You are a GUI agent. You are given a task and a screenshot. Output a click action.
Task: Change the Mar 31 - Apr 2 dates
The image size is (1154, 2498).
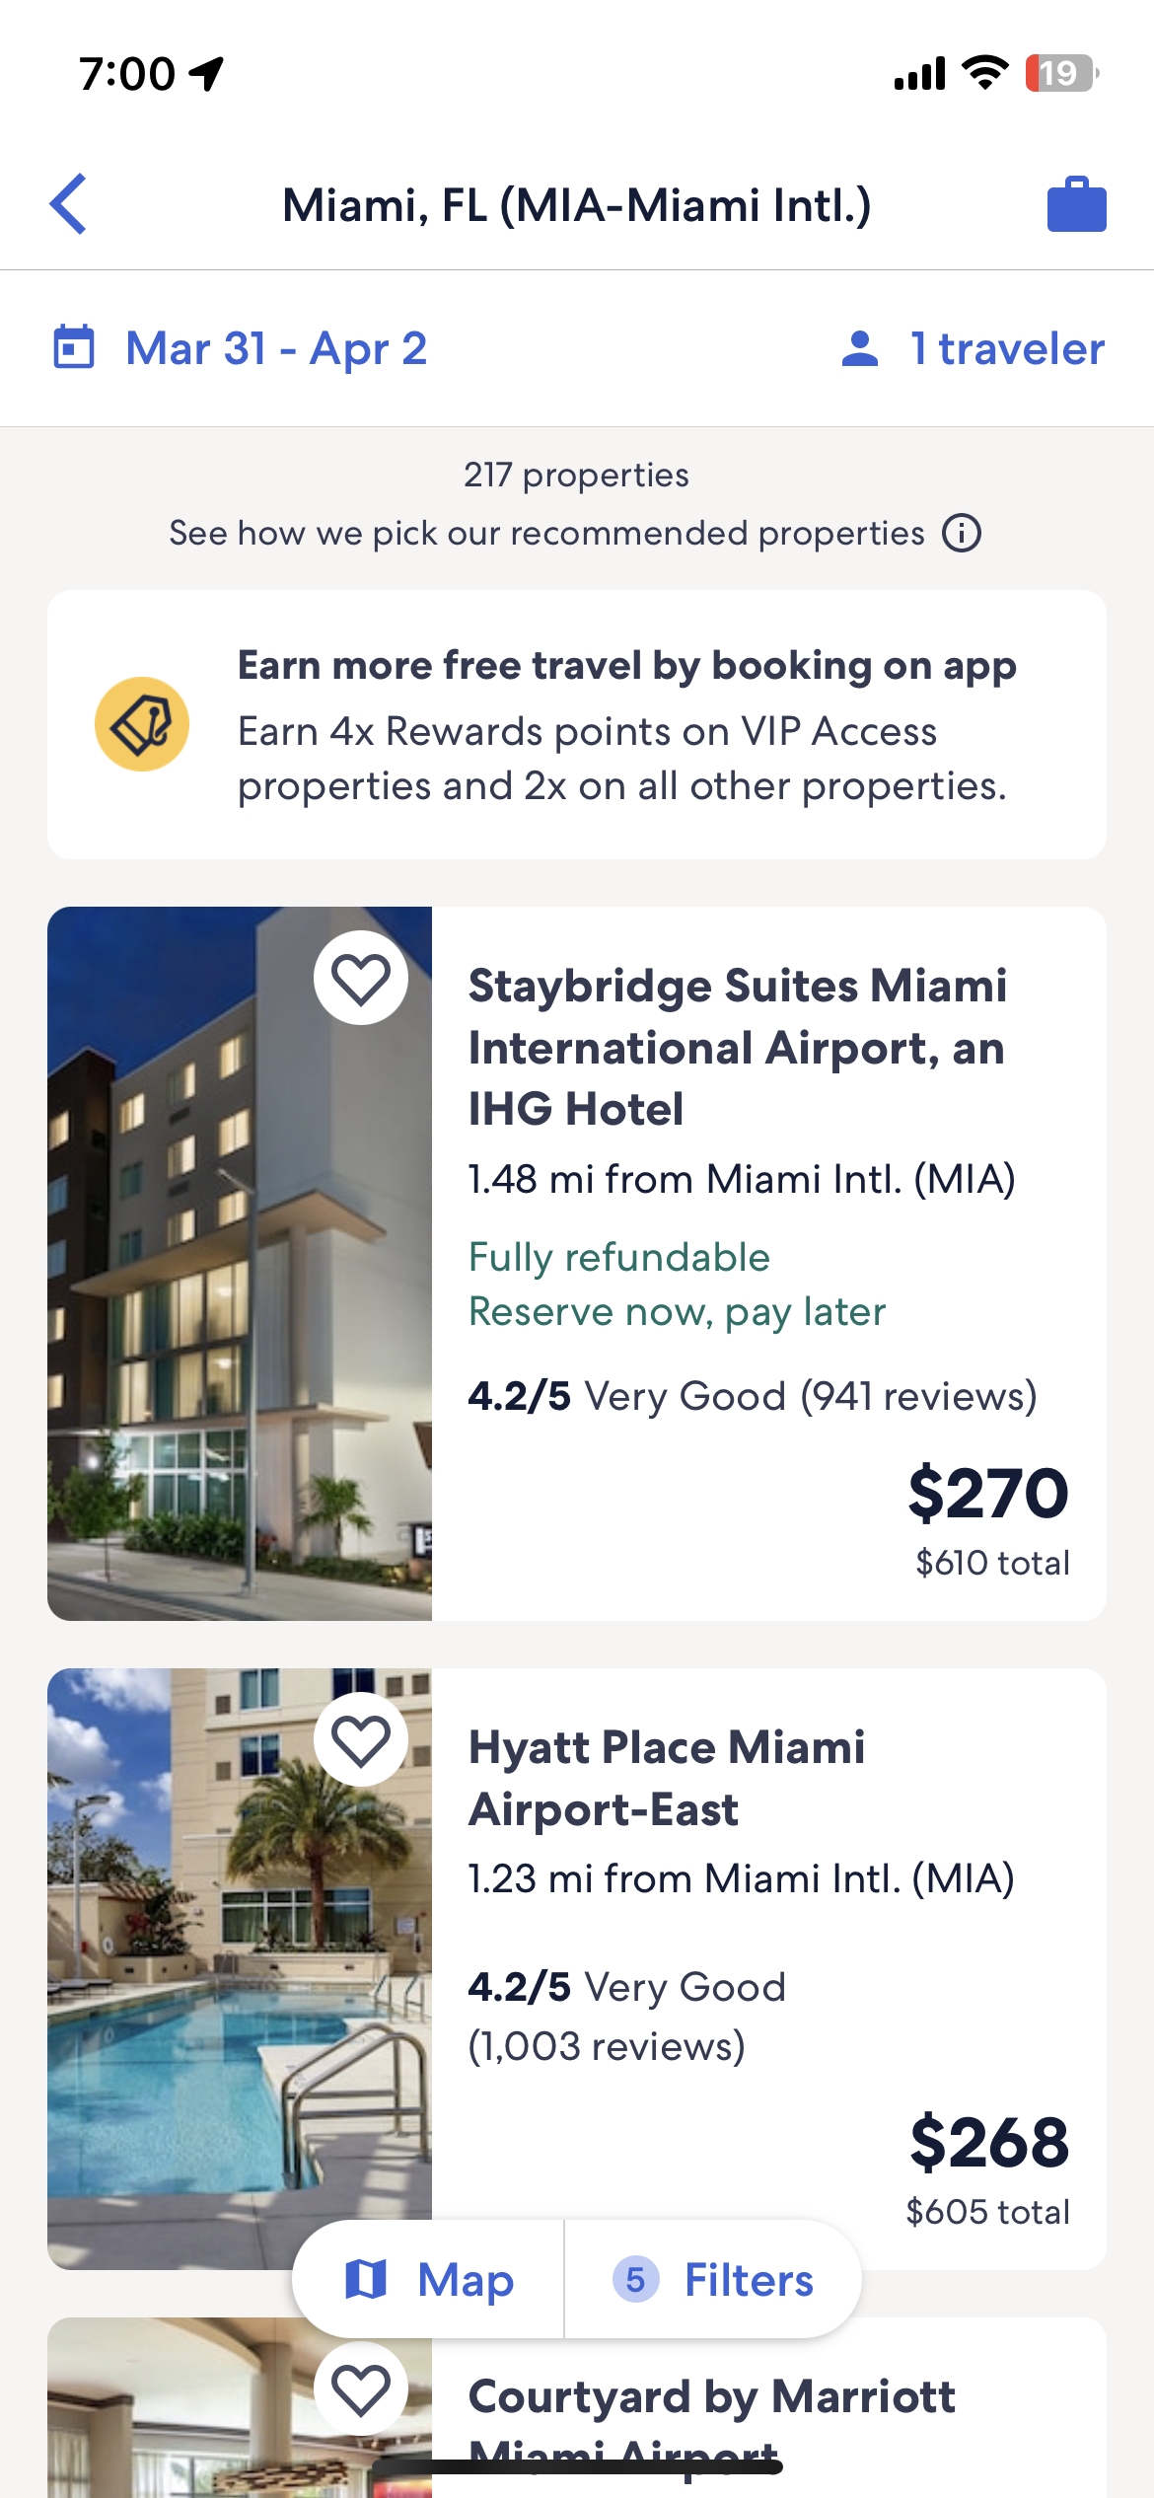[276, 348]
